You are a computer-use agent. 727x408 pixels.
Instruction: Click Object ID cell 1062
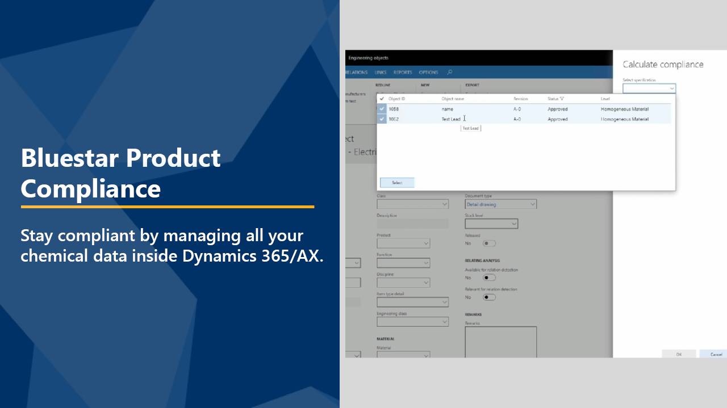pyautogui.click(x=394, y=119)
